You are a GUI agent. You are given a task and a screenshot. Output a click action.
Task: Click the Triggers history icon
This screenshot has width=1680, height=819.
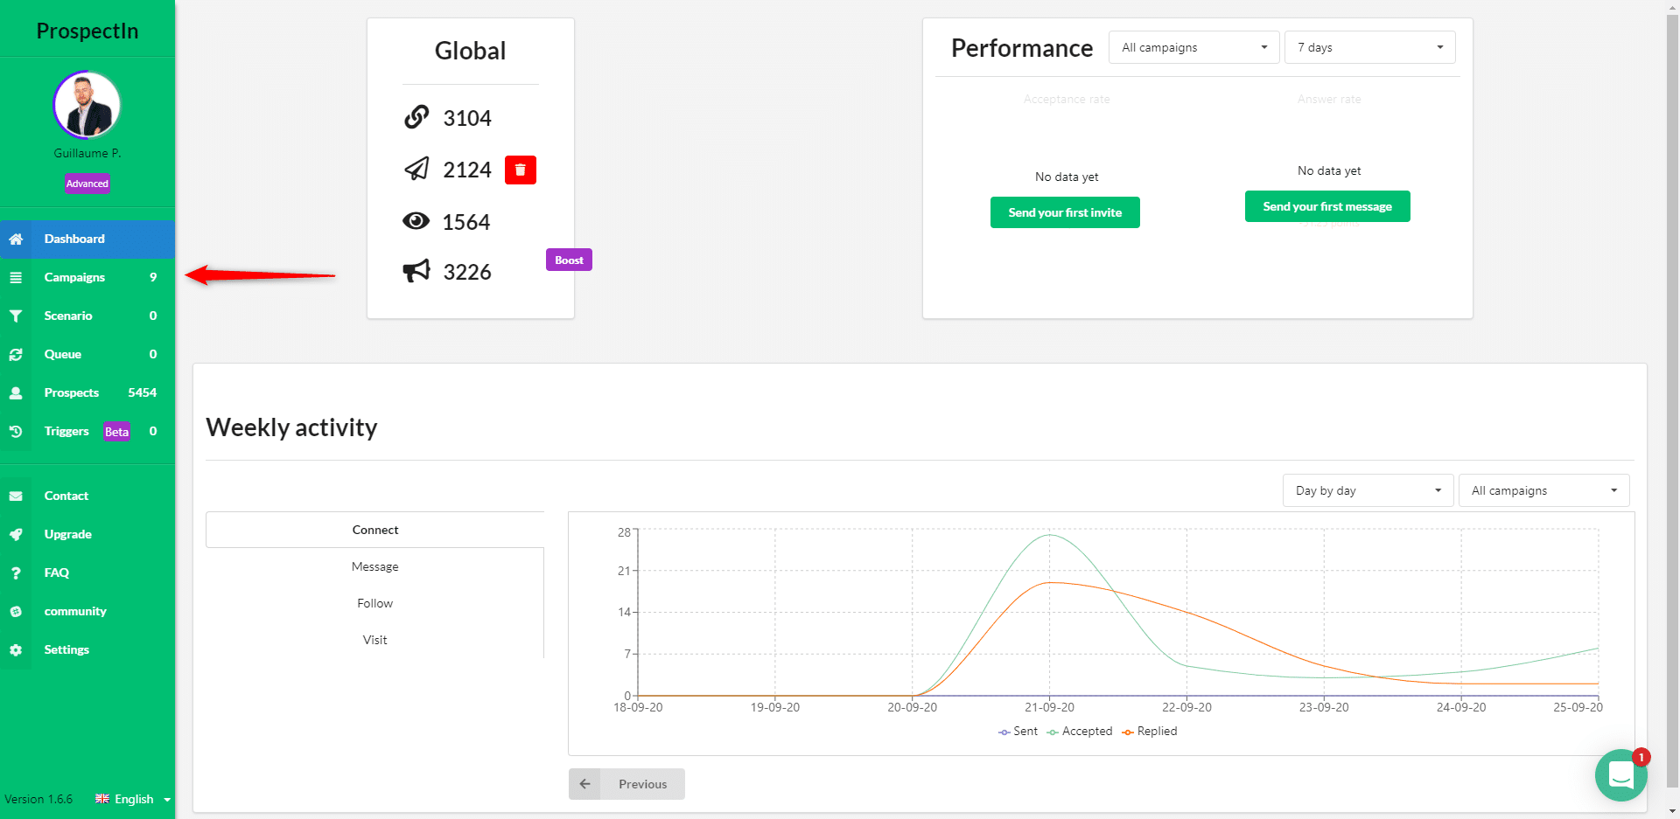16,431
